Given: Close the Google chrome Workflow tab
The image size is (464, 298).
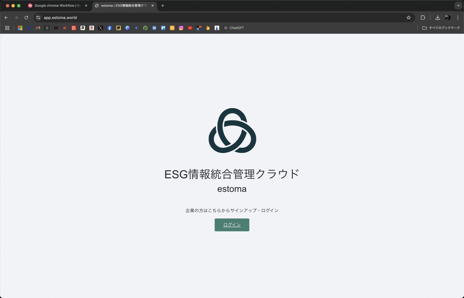Looking at the screenshot, I should coord(86,6).
